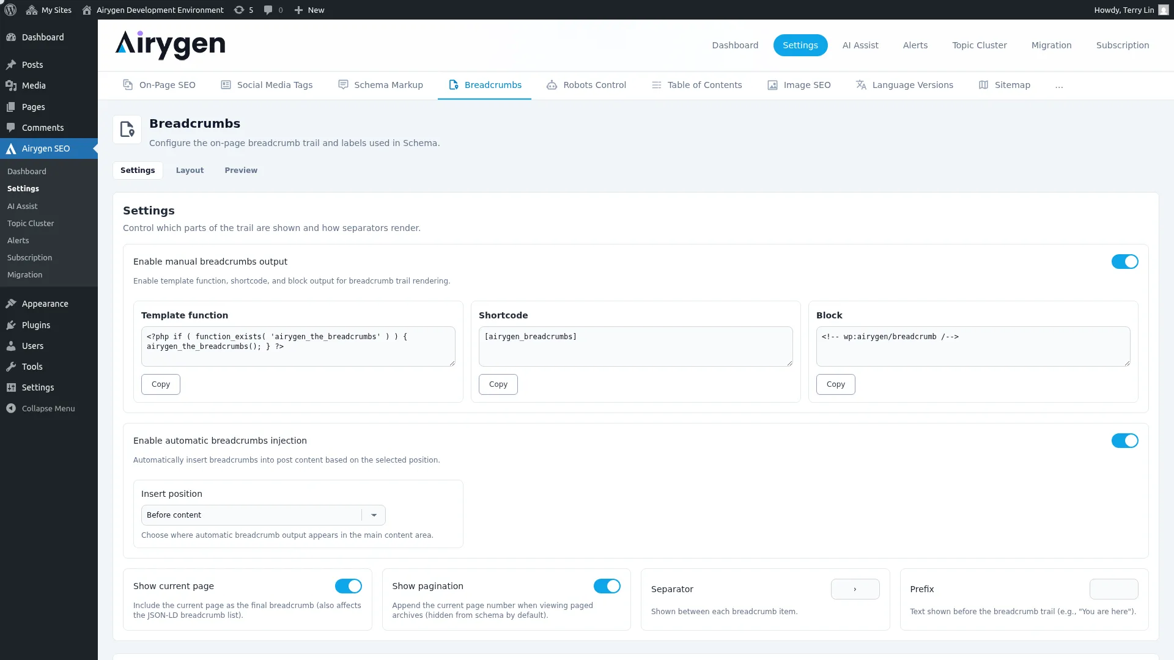This screenshot has height=660, width=1174.
Task: Select the Settings sub-tab under Breadcrumbs
Action: tap(138, 170)
